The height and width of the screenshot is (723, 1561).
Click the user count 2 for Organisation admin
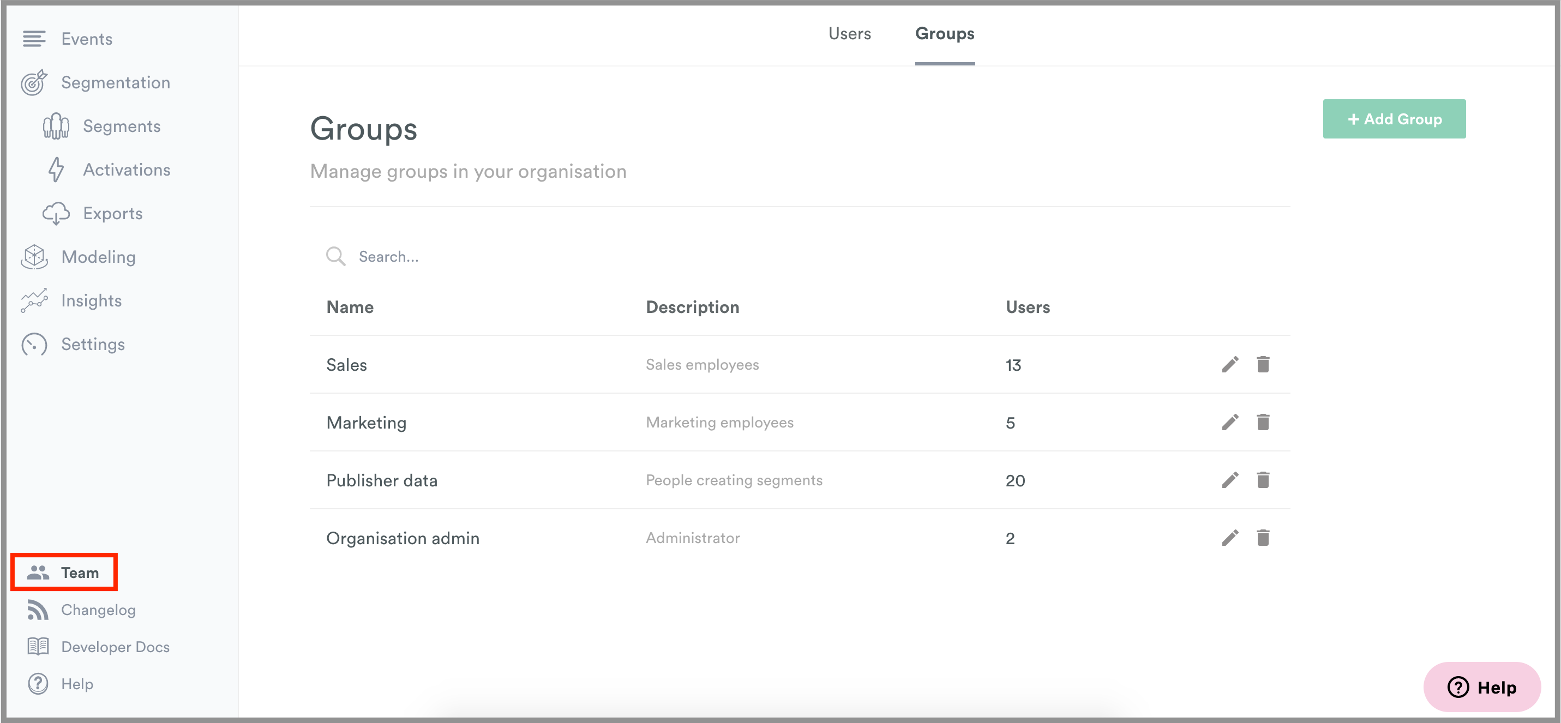1010,538
